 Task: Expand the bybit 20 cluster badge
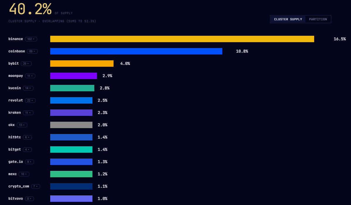point(26,63)
